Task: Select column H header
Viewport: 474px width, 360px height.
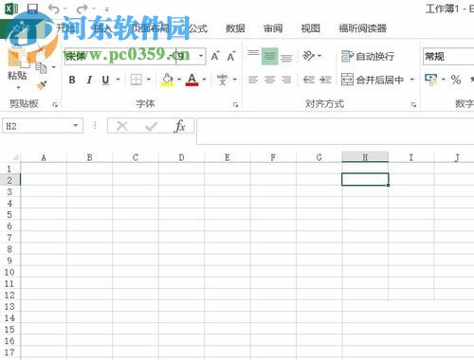Action: point(365,157)
